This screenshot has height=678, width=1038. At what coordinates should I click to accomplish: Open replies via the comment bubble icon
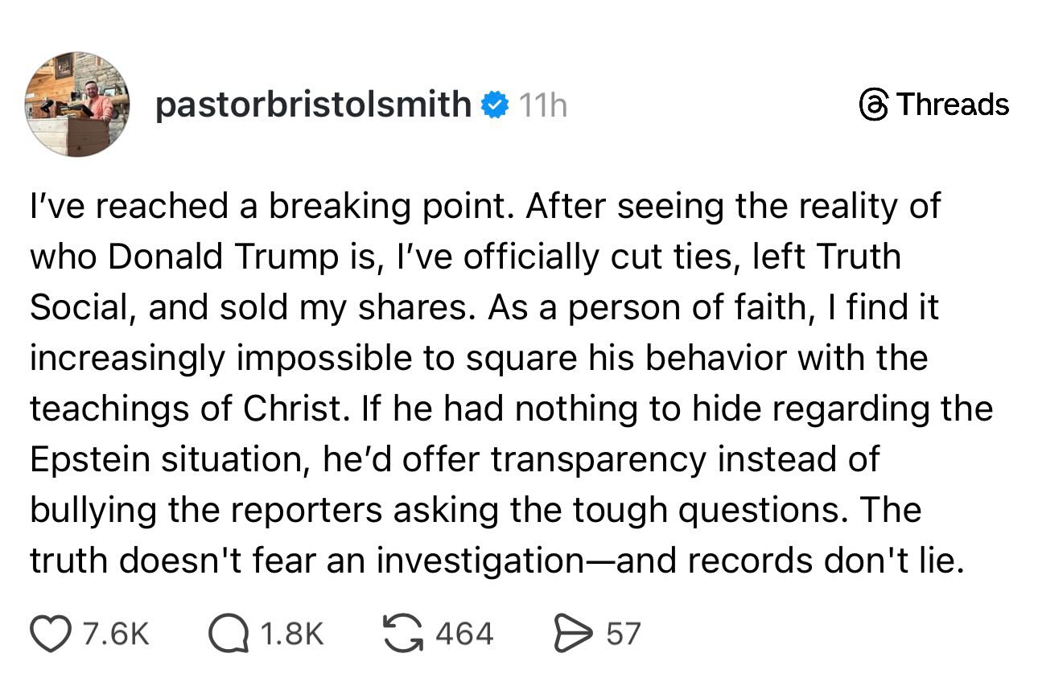[x=228, y=633]
